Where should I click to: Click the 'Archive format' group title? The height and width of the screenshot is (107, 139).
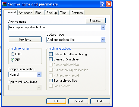click(x=20, y=48)
